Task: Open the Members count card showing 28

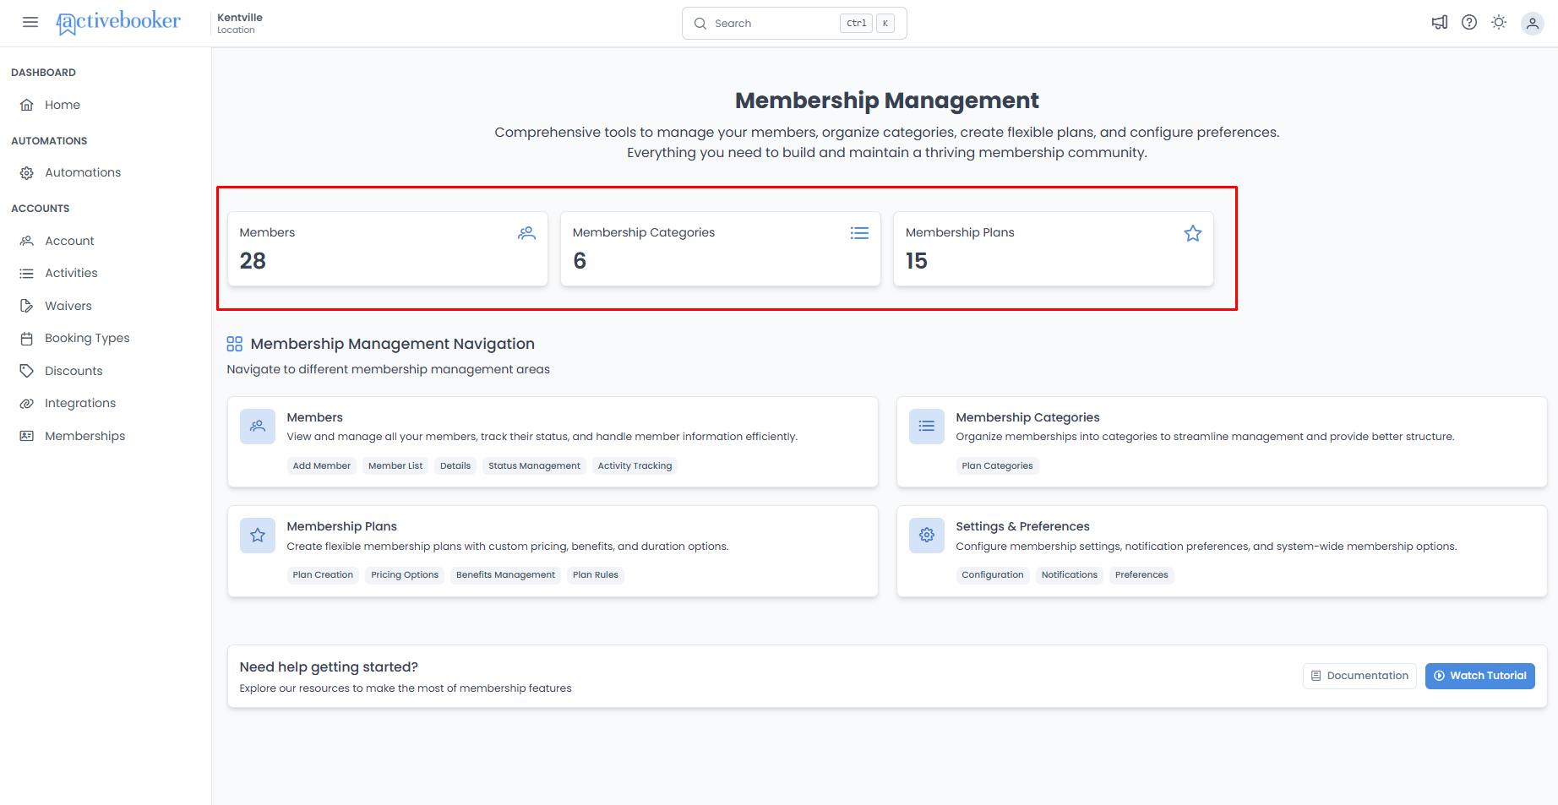Action: point(388,248)
